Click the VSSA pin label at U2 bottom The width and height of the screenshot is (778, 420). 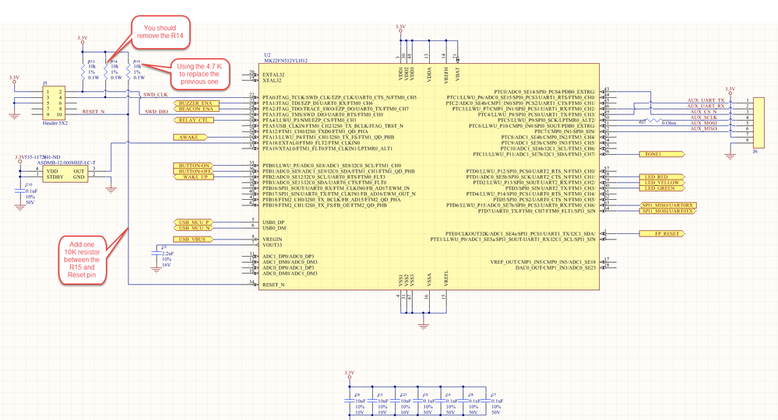click(429, 280)
